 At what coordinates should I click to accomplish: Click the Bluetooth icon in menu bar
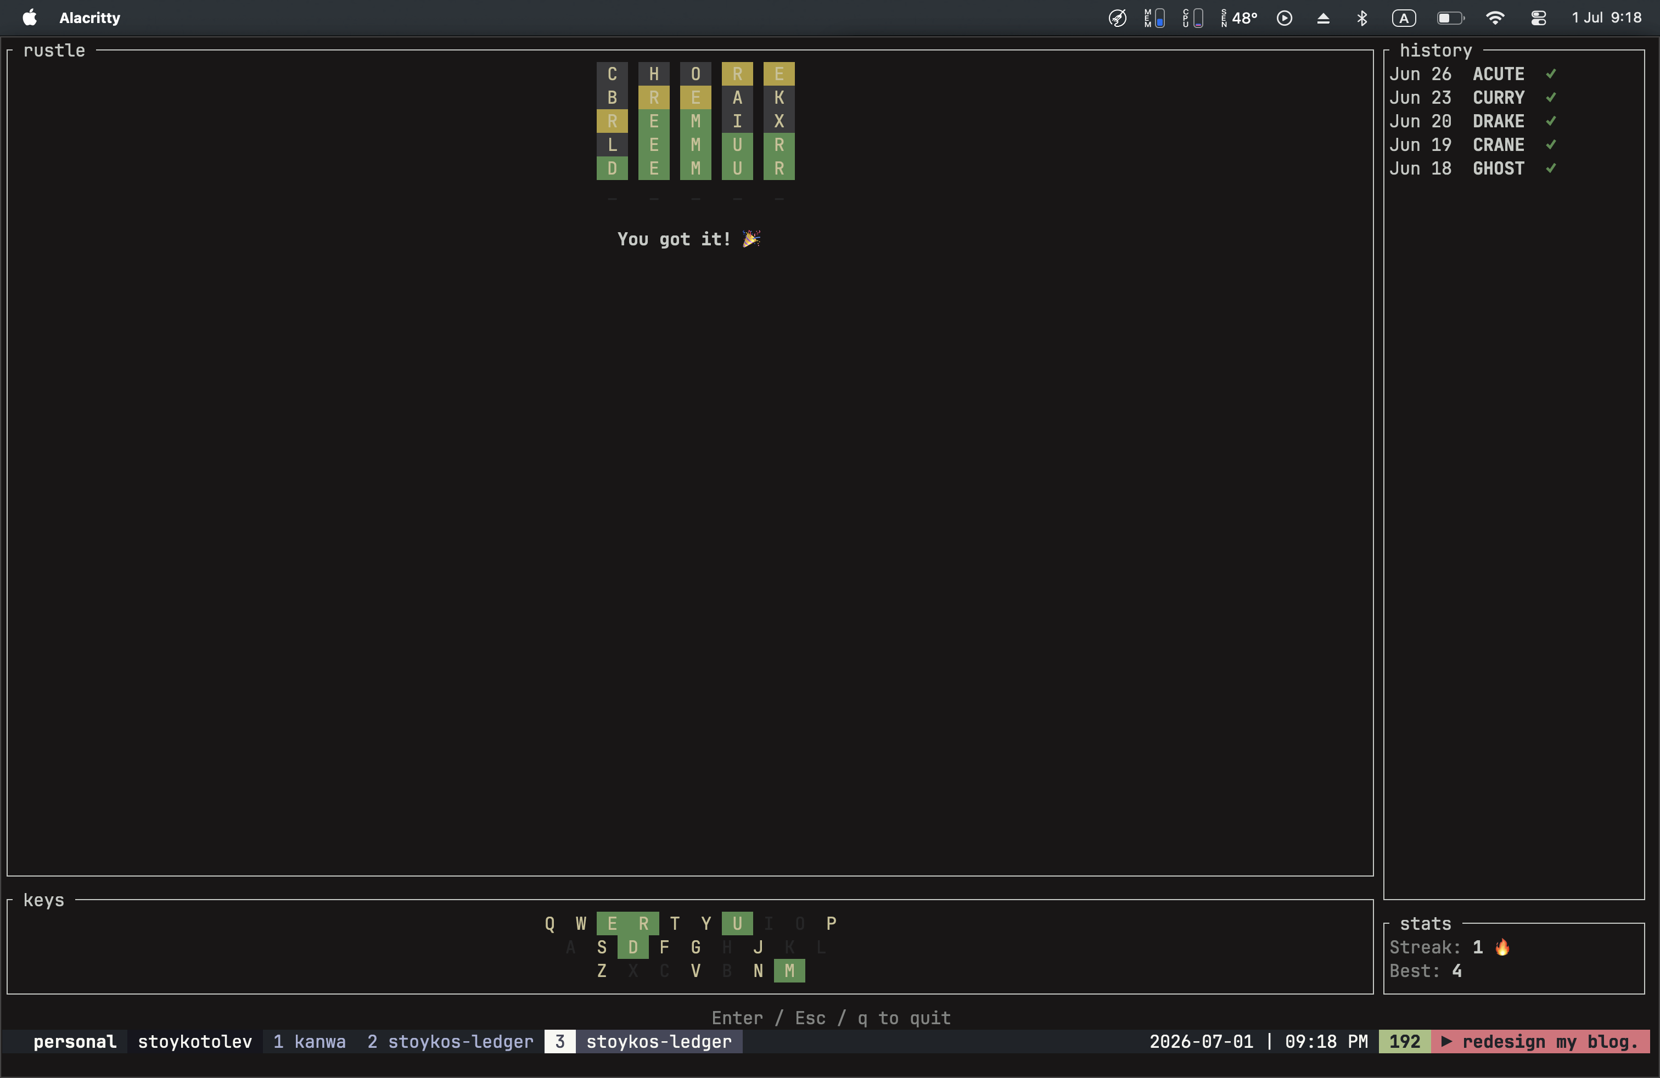click(x=1361, y=18)
